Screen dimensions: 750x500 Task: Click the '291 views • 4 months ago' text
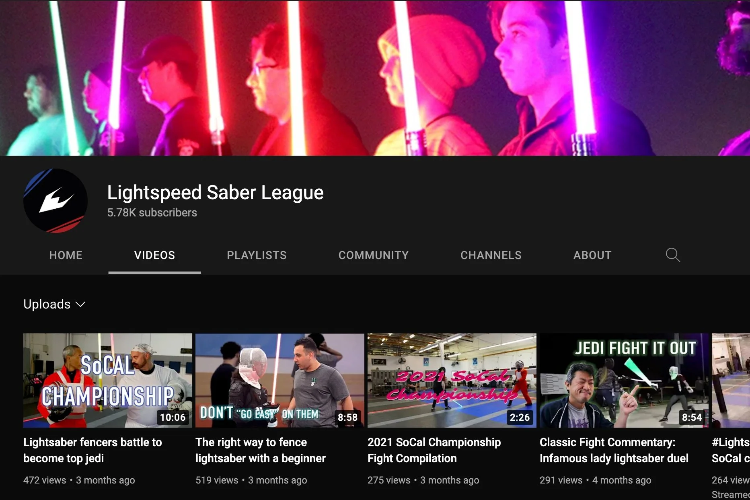pos(596,480)
